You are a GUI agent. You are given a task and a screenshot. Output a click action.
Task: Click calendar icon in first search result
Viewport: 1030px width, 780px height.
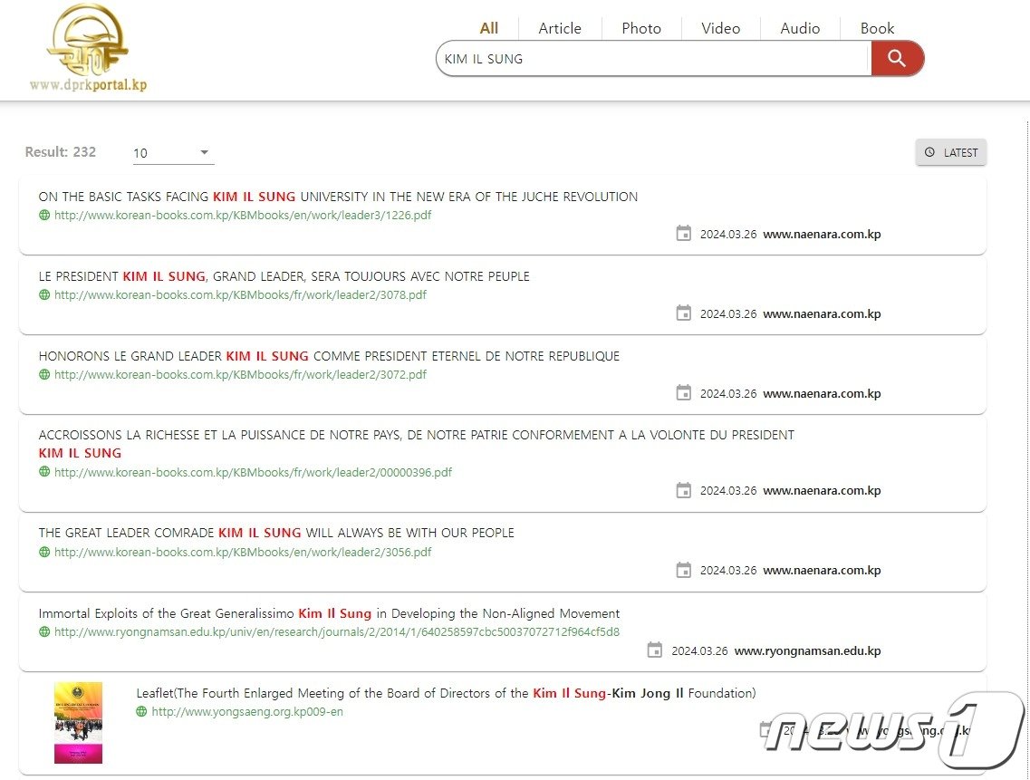(684, 234)
